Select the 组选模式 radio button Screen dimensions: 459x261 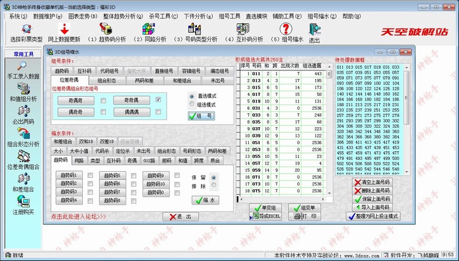tap(192, 104)
